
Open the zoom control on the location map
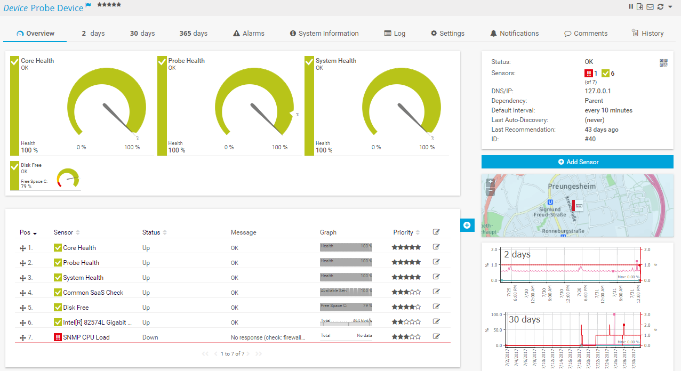tap(490, 182)
